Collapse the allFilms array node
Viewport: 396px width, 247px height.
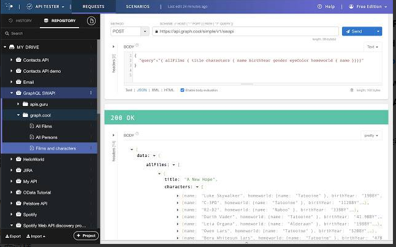[173, 165]
